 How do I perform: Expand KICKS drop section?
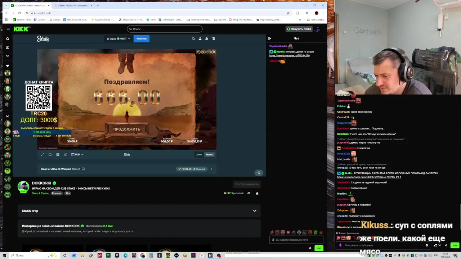click(x=139, y=211)
